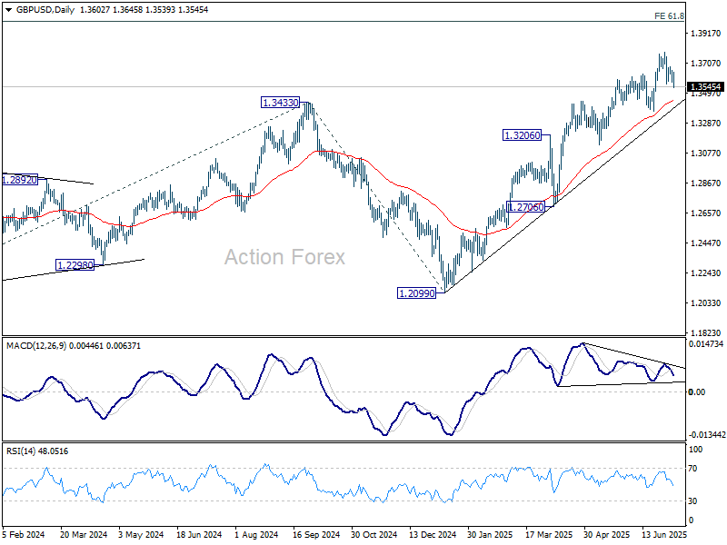Click the 1 Aug 2024 date label
This screenshot has width=727, height=545.
click(256, 534)
